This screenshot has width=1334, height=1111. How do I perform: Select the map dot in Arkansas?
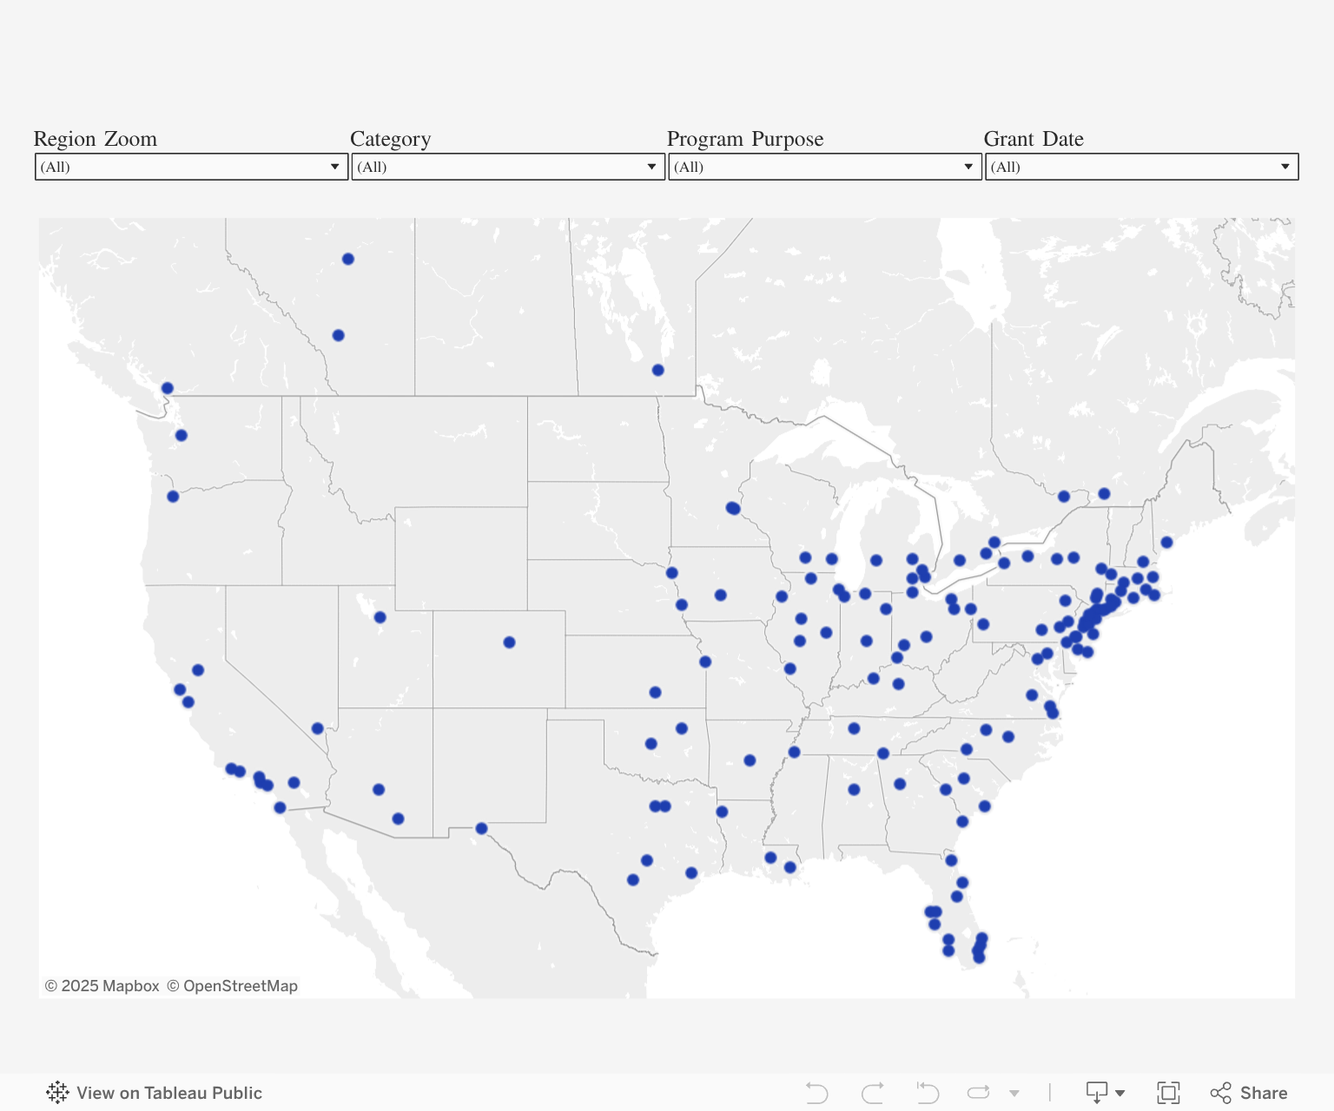click(x=750, y=760)
